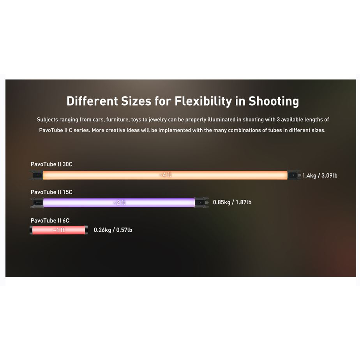Click the ~1 ft length marking

coord(59,230)
